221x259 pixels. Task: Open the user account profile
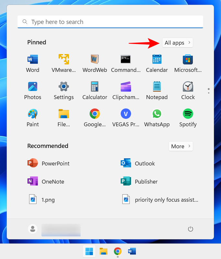(x=54, y=229)
